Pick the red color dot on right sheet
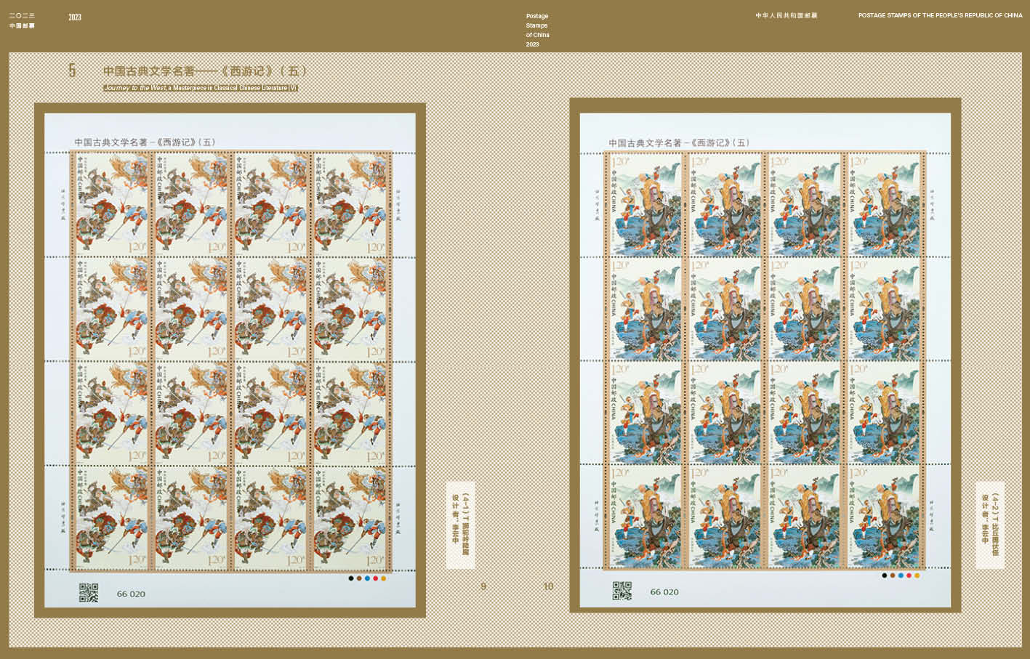The height and width of the screenshot is (659, 1030). coord(909,575)
